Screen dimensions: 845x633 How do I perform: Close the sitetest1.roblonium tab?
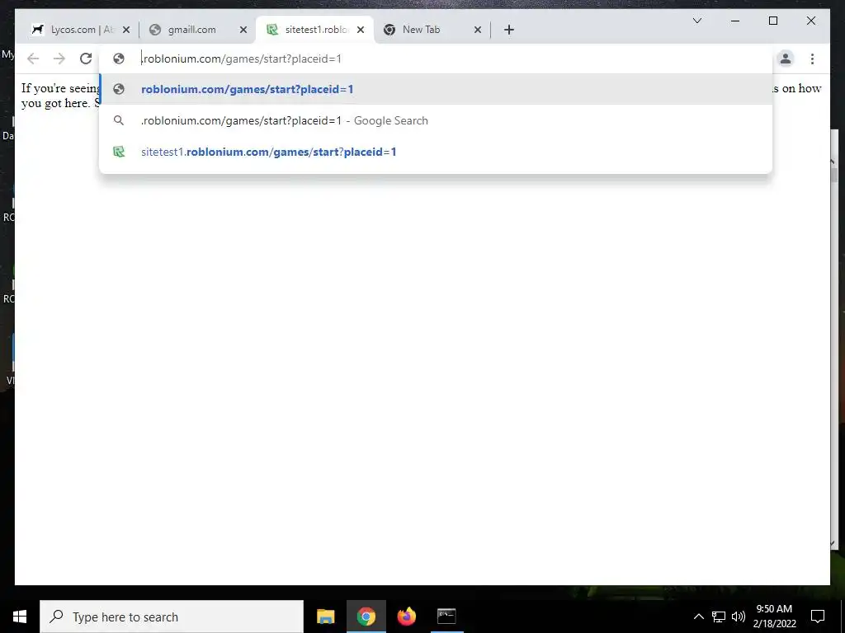[361, 30]
